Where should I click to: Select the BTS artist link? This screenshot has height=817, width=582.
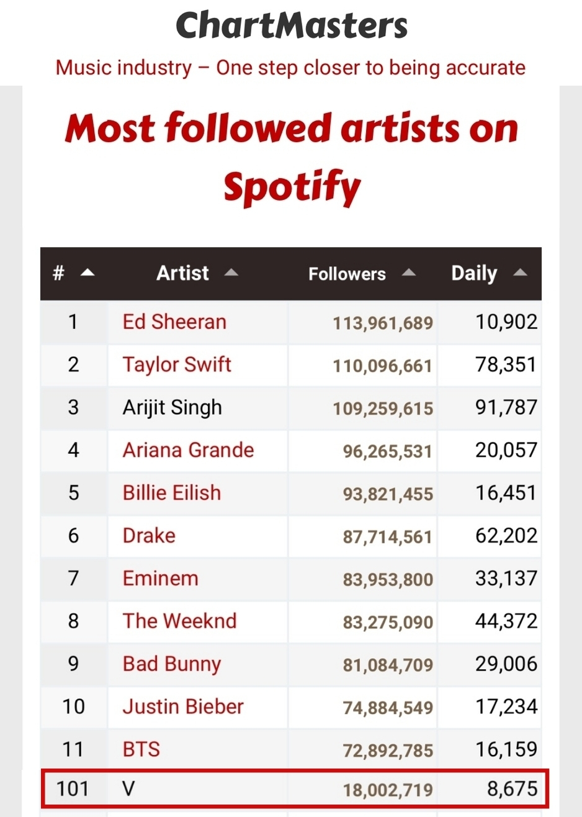[x=141, y=749]
